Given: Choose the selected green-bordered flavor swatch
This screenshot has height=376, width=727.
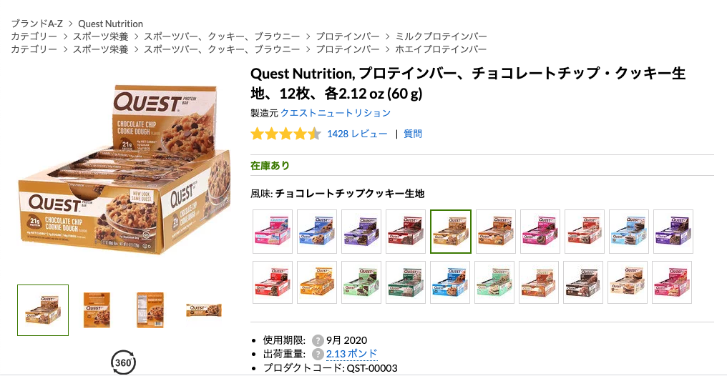Looking at the screenshot, I should pyautogui.click(x=451, y=232).
